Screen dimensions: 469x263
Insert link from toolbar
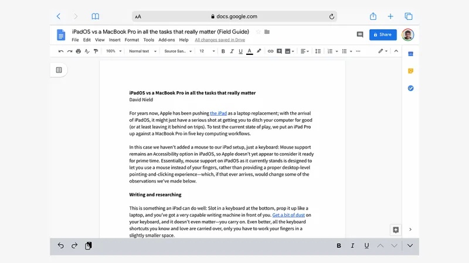270,51
